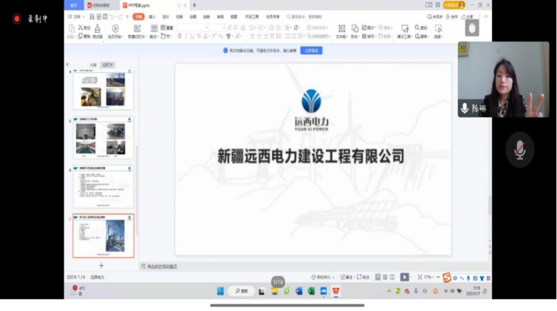Click the Copy (复制) icon

(81, 36)
